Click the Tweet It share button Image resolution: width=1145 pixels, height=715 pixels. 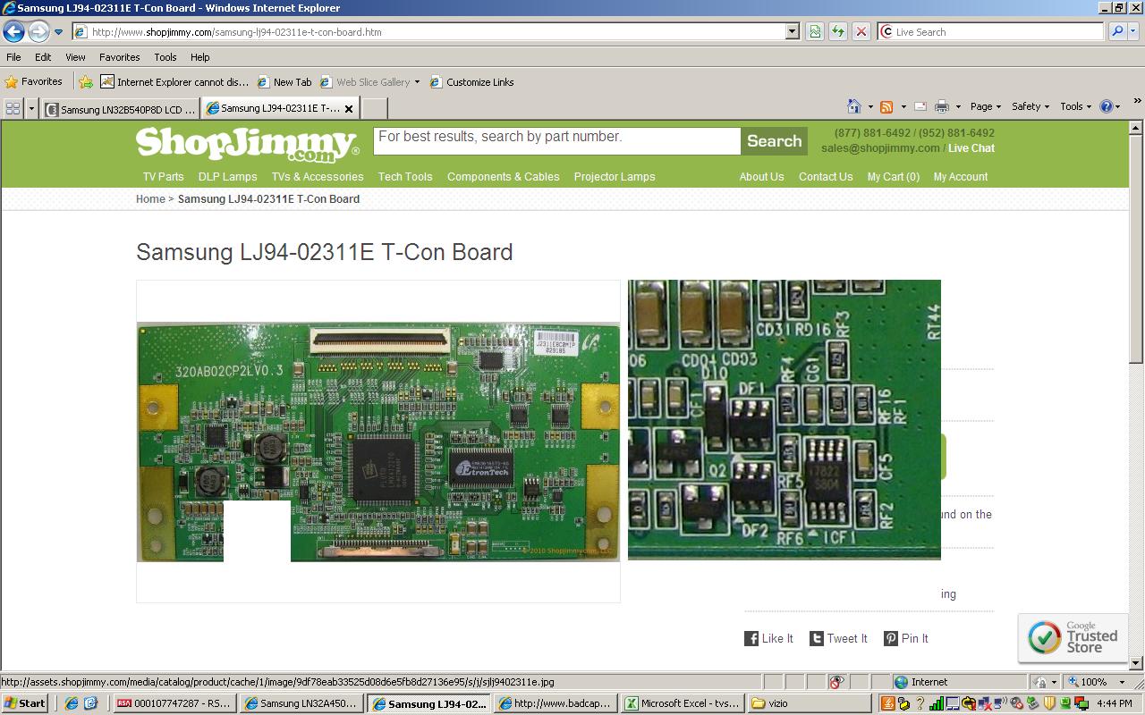(838, 638)
